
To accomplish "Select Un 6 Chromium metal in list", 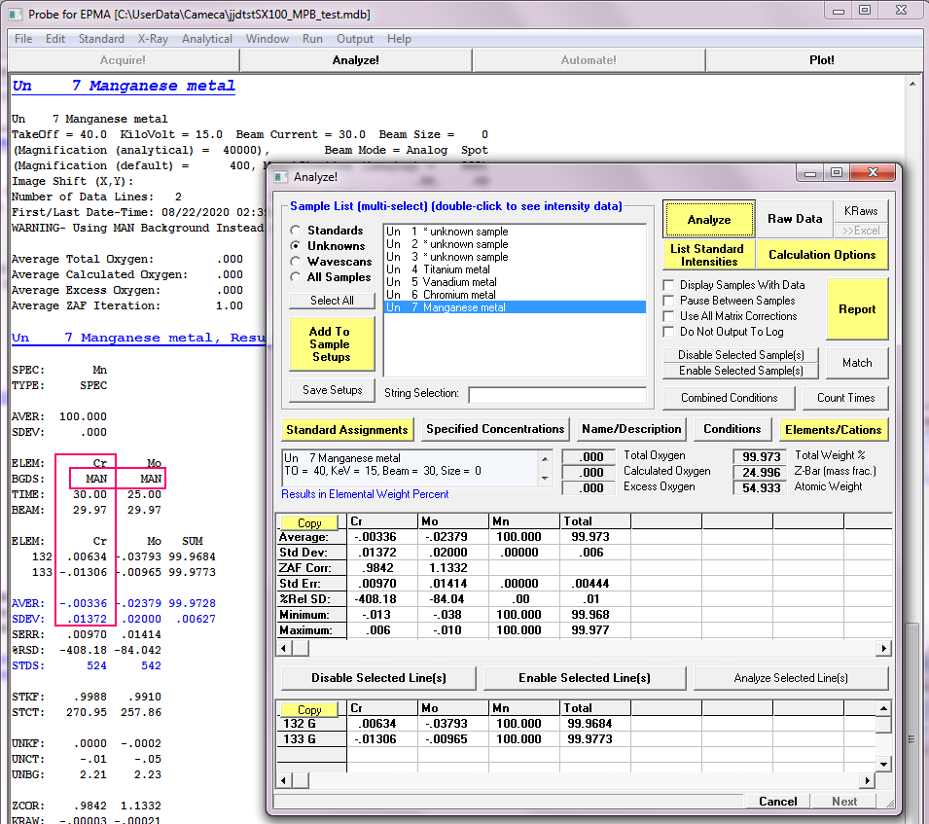I will coord(441,294).
